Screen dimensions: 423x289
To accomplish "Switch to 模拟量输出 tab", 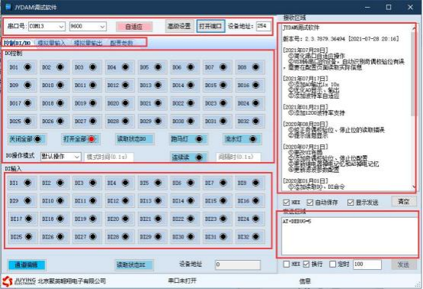I will (x=88, y=43).
